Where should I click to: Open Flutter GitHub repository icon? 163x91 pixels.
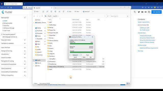(149, 12)
